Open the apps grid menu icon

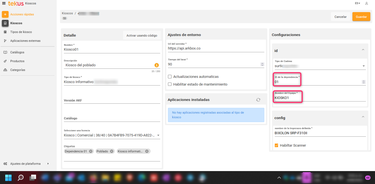pos(4,3)
